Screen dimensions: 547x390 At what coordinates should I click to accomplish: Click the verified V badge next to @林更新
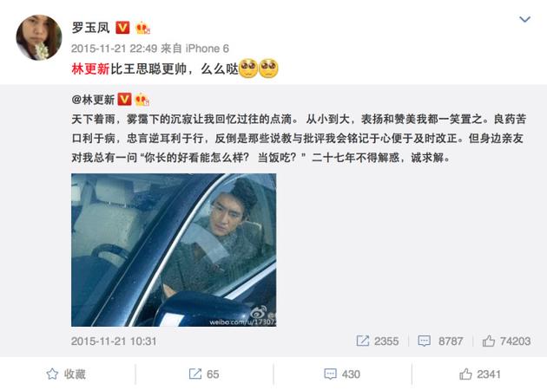tap(124, 100)
